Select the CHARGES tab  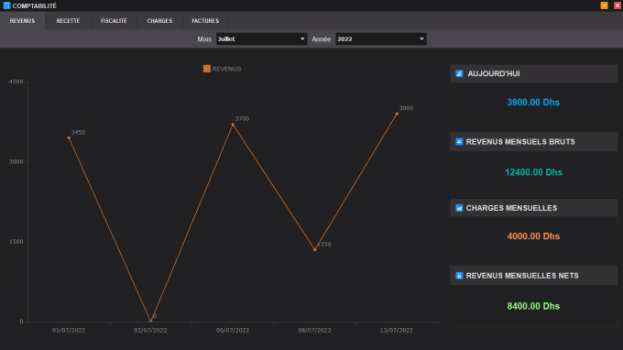pyautogui.click(x=159, y=21)
